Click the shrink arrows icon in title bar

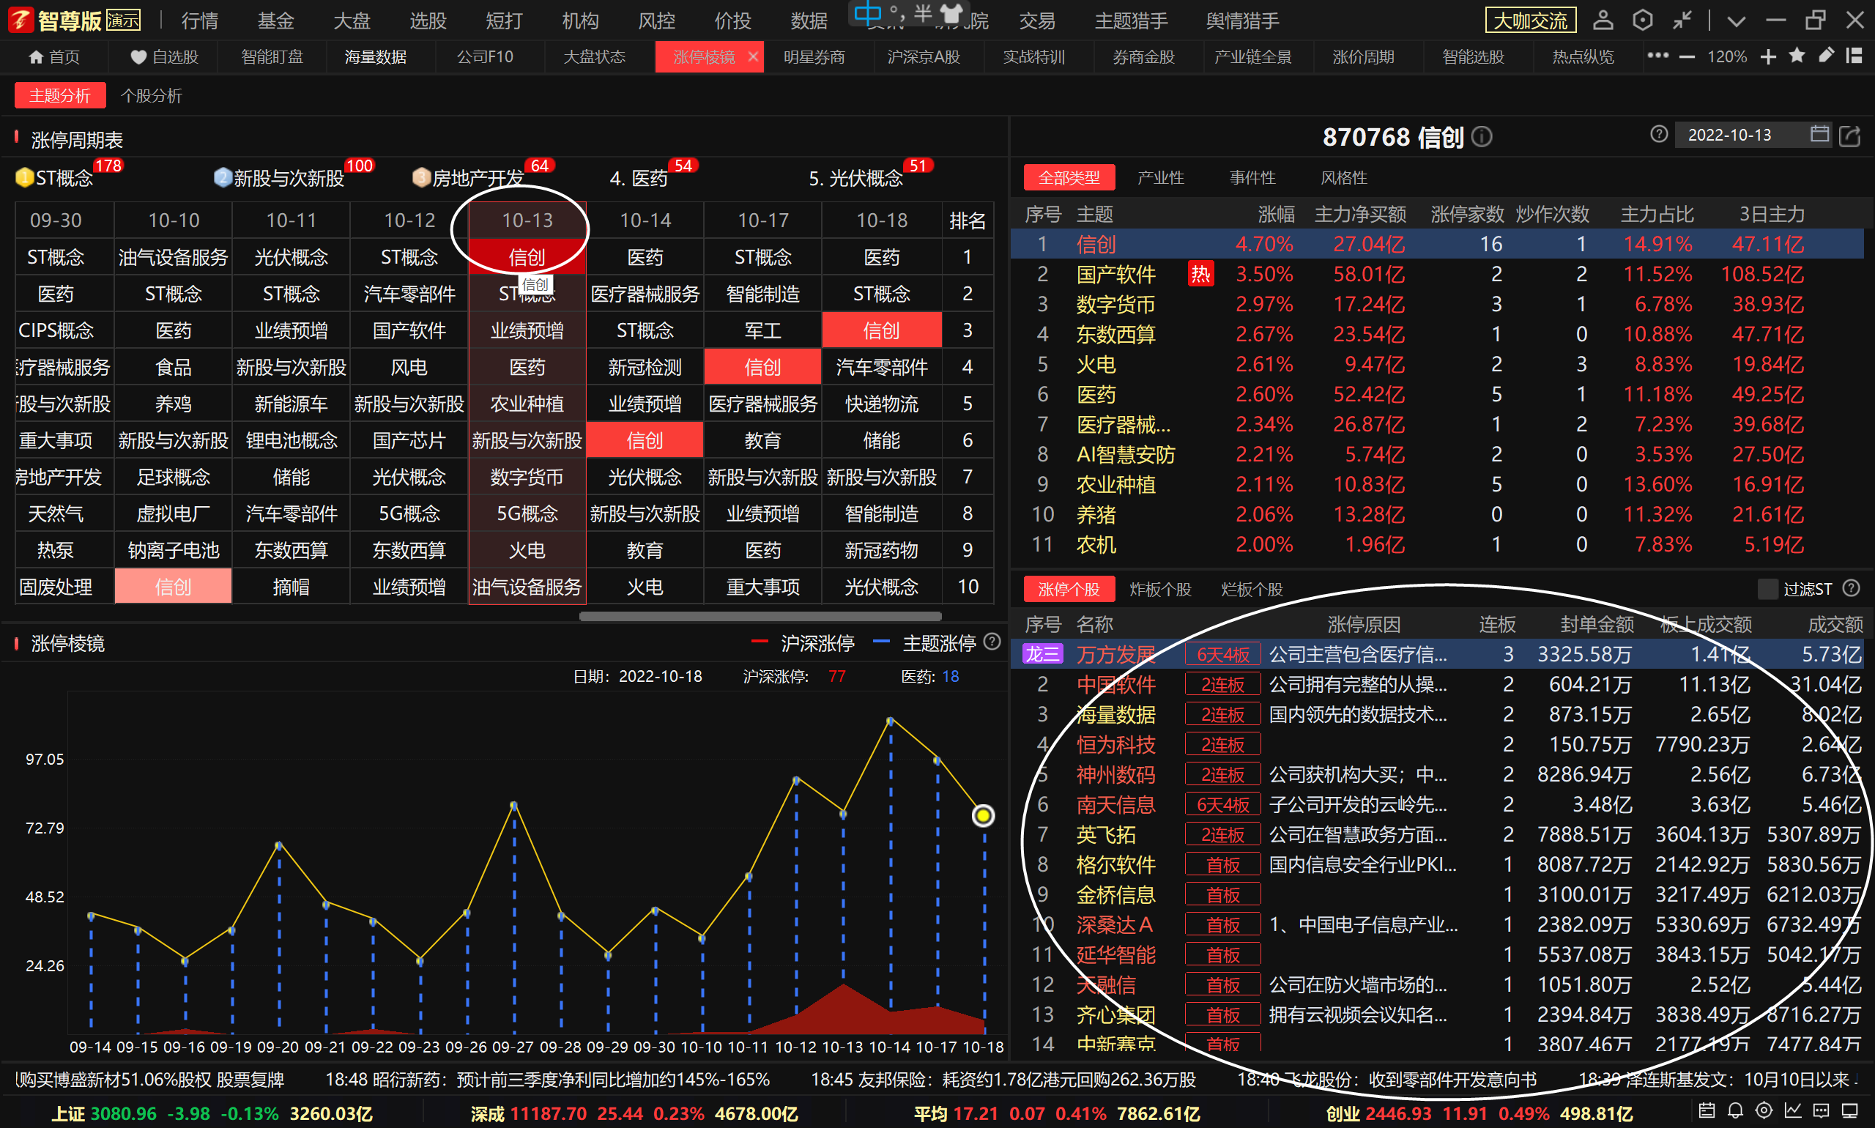[x=1681, y=21]
